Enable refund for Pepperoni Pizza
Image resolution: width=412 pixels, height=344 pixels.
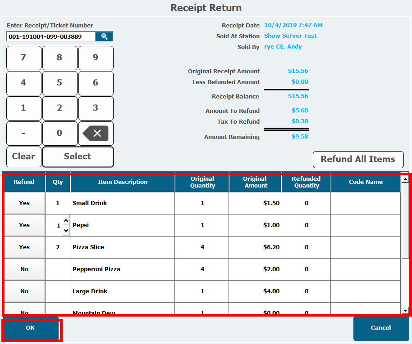pos(24,269)
